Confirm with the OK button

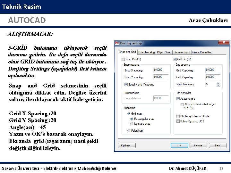179,145
